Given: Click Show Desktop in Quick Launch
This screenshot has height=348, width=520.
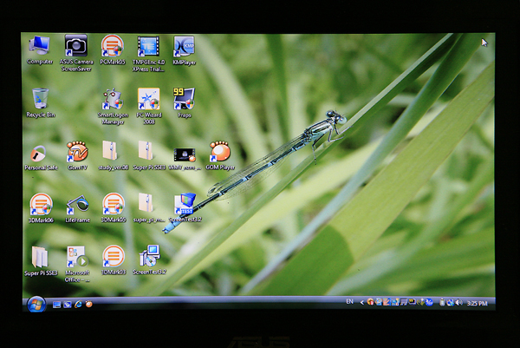Looking at the screenshot, I should tap(56, 305).
